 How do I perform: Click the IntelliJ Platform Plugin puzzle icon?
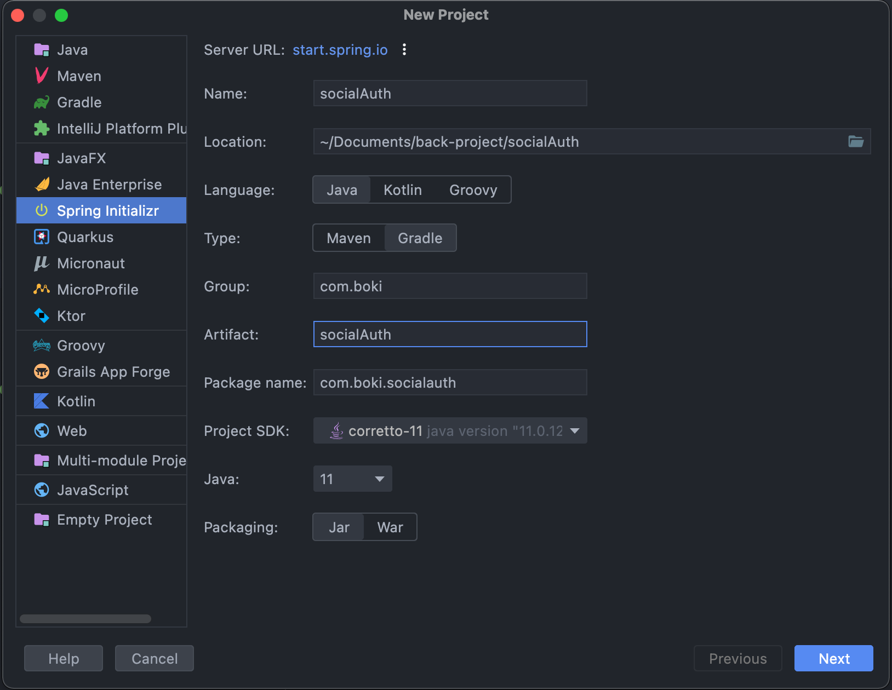tap(42, 129)
